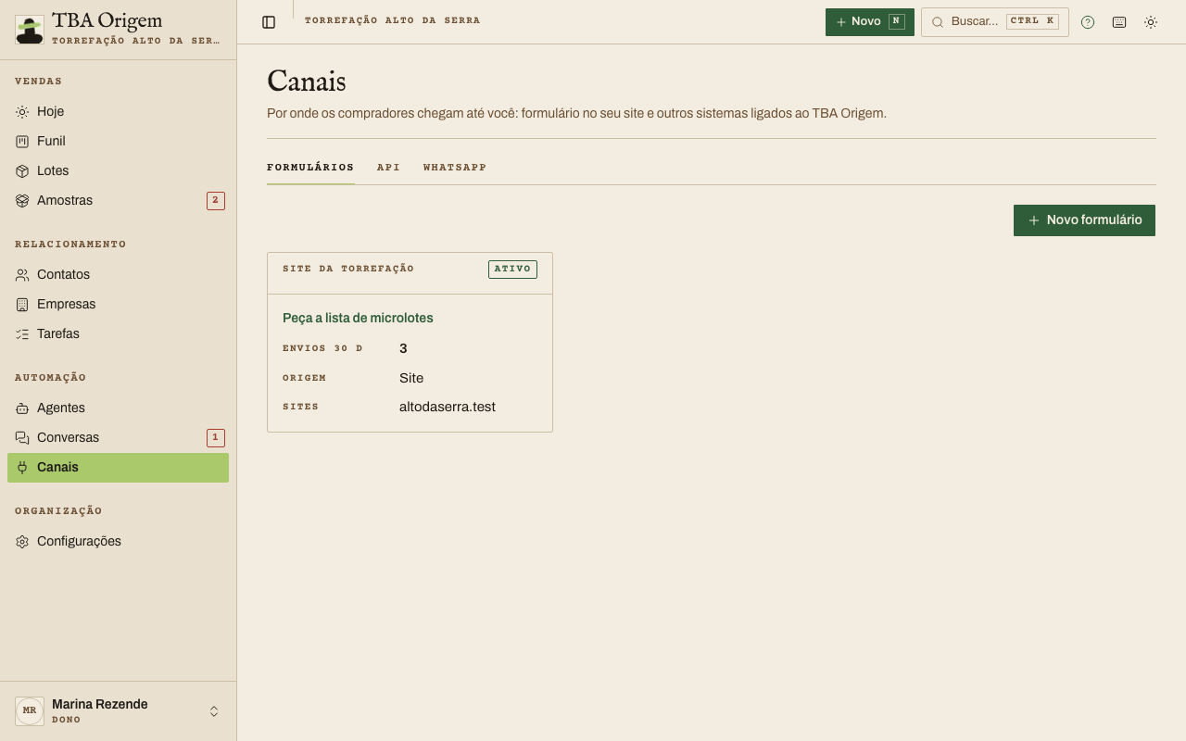The image size is (1186, 741).
Task: Switch to the API tab
Action: (x=388, y=168)
